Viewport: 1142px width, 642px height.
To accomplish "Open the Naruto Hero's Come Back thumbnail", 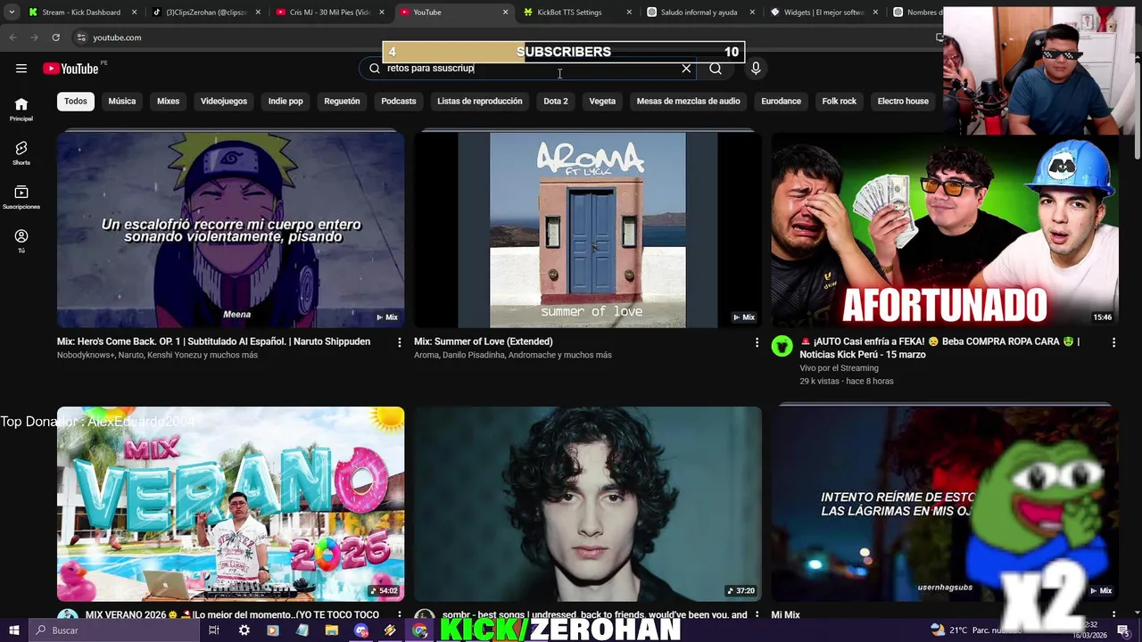I will pos(230,230).
